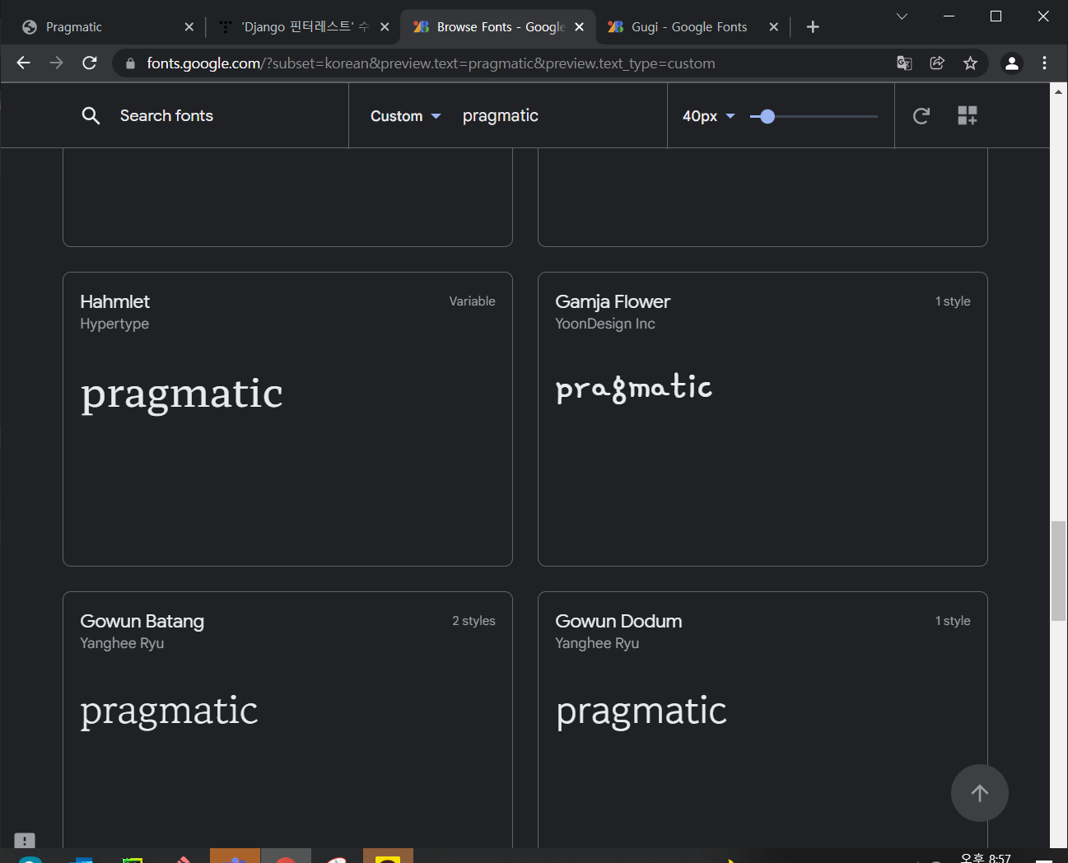Image resolution: width=1068 pixels, height=863 pixels.
Task: Reload the page with browser refresh
Action: [90, 63]
